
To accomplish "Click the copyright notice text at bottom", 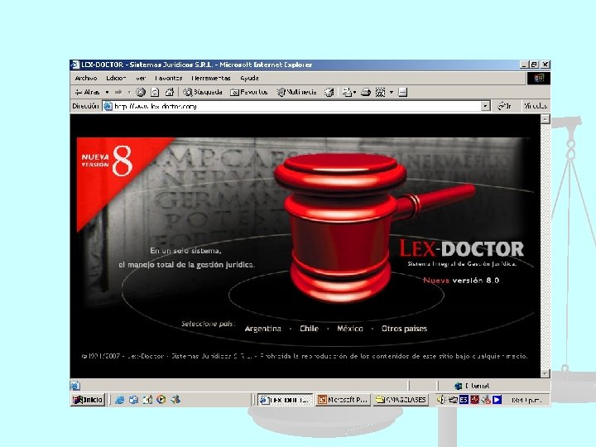I will click(x=305, y=356).
